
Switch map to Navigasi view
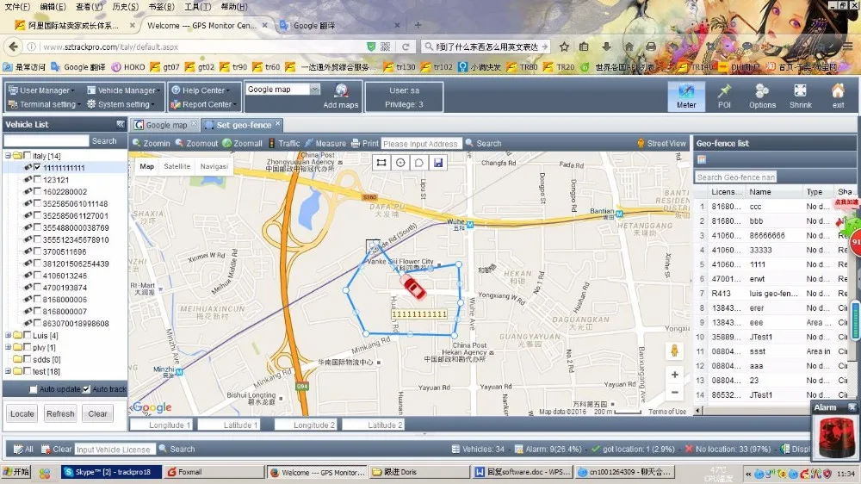214,166
